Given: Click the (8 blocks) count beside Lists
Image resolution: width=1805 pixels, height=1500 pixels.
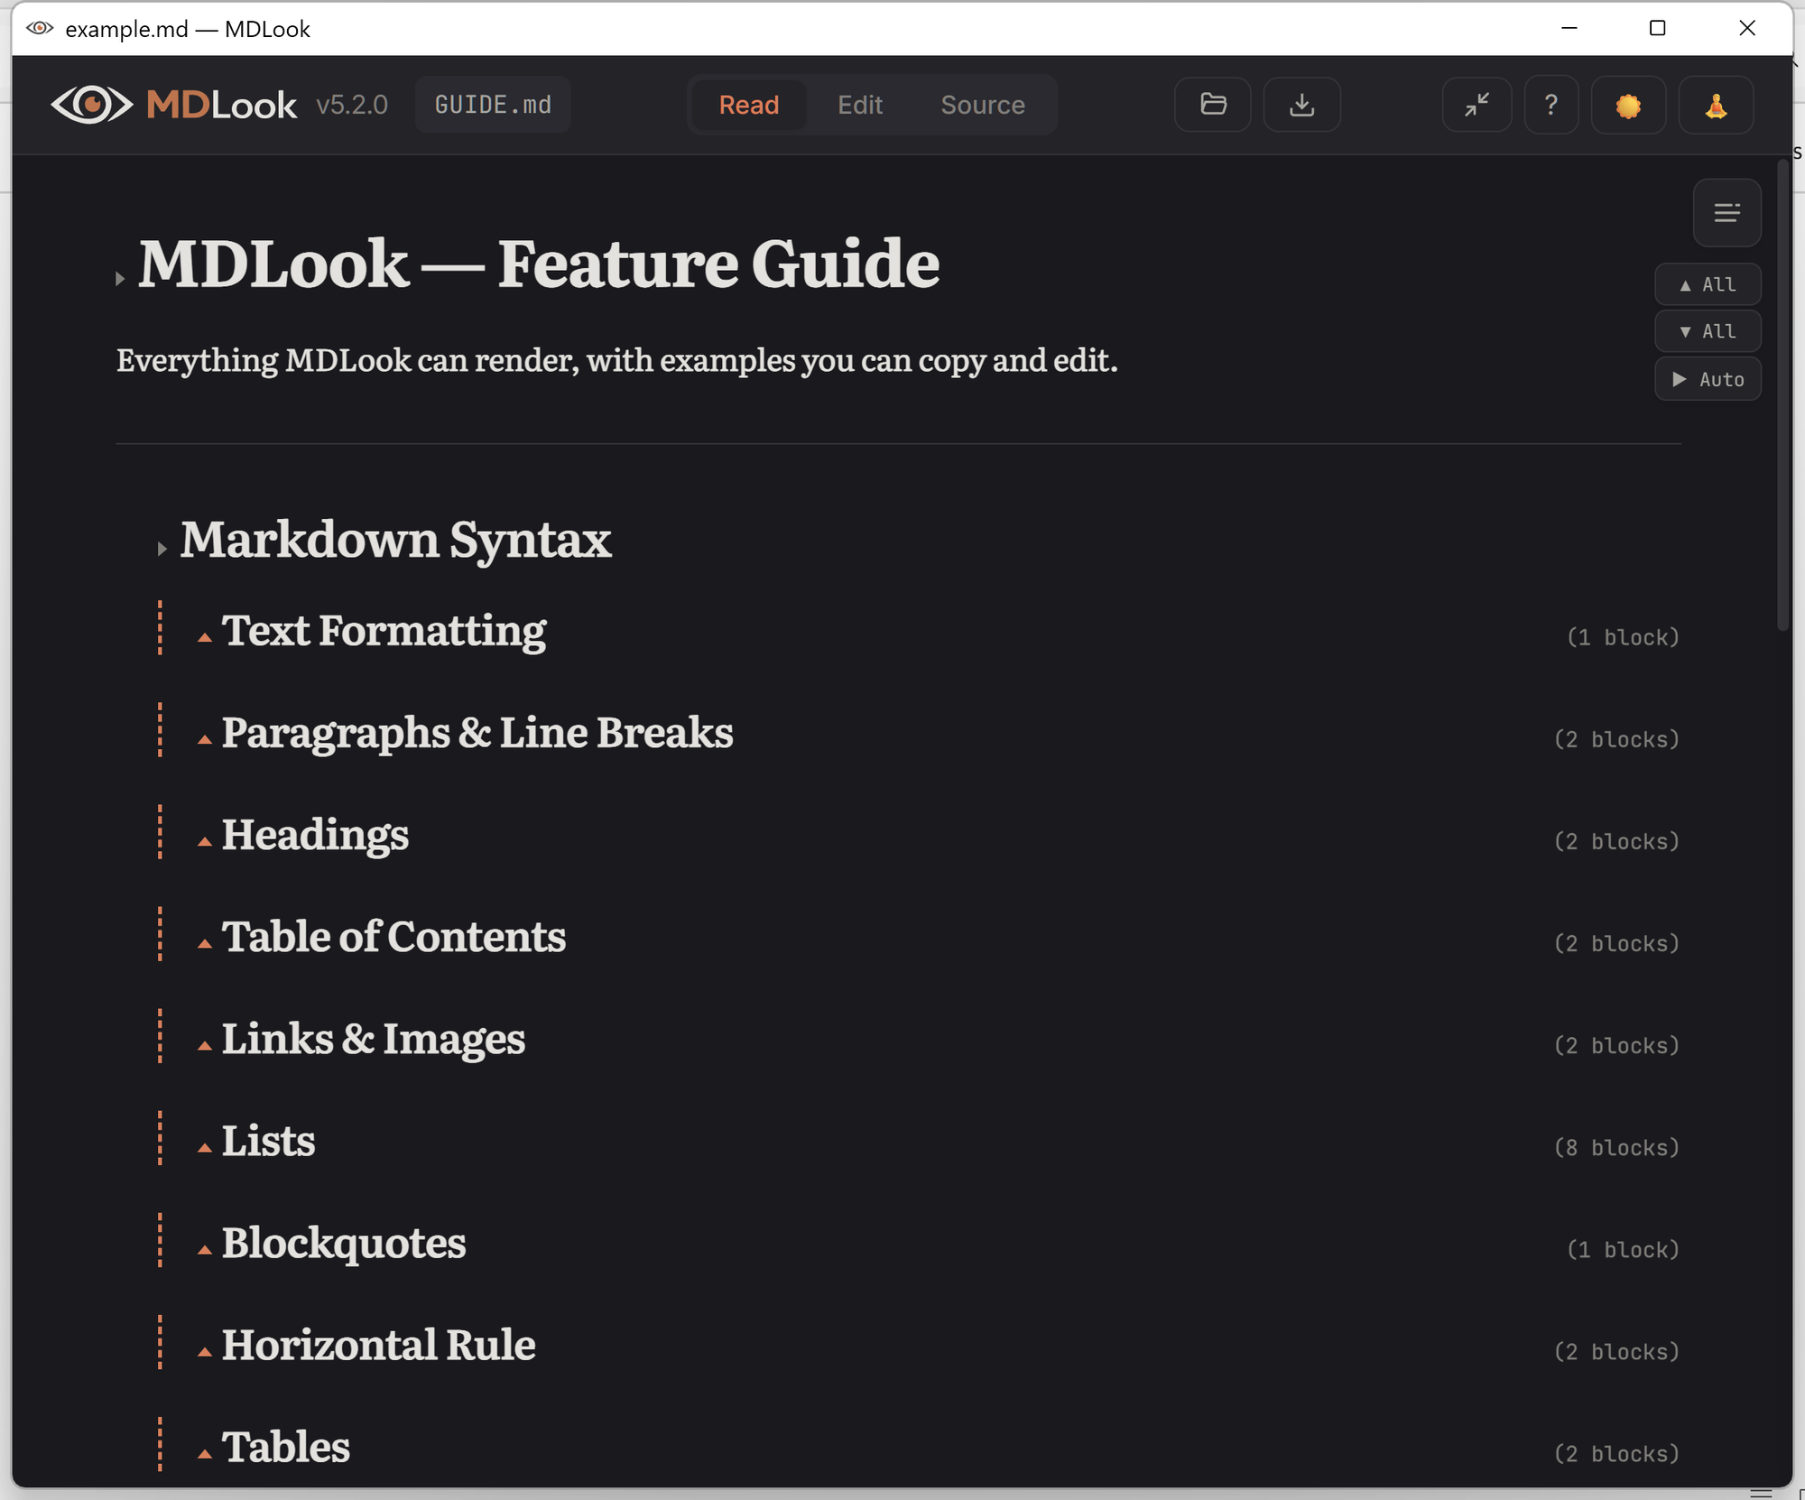Looking at the screenshot, I should pyautogui.click(x=1616, y=1147).
